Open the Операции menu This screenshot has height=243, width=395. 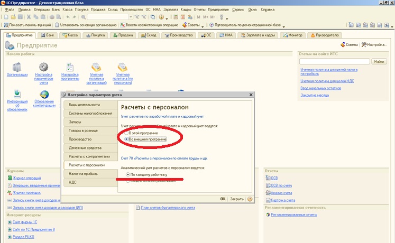(42, 10)
